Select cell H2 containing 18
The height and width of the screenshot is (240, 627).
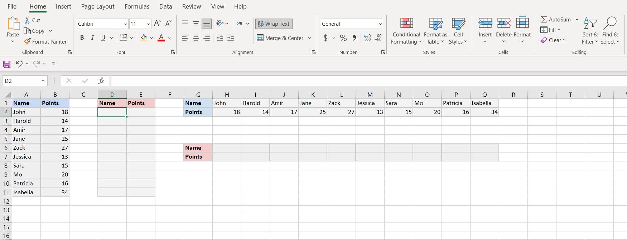tap(227, 112)
